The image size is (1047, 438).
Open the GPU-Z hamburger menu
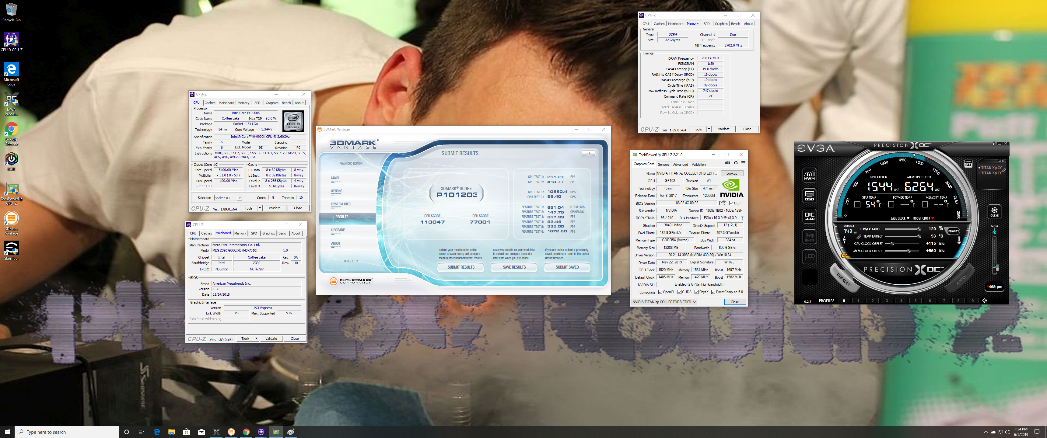[x=743, y=163]
